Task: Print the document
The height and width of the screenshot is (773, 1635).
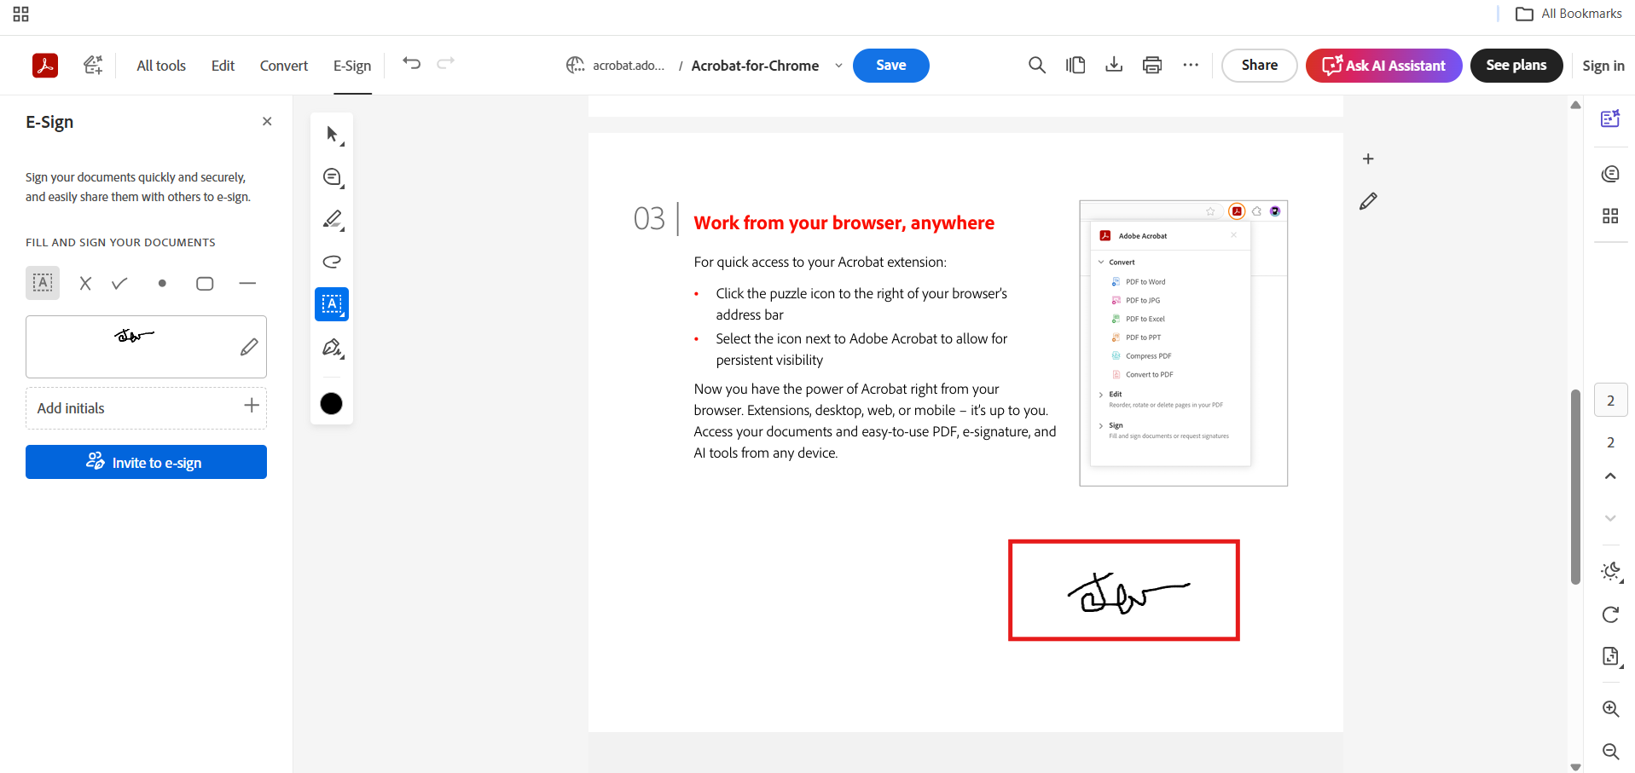Action: (x=1152, y=66)
